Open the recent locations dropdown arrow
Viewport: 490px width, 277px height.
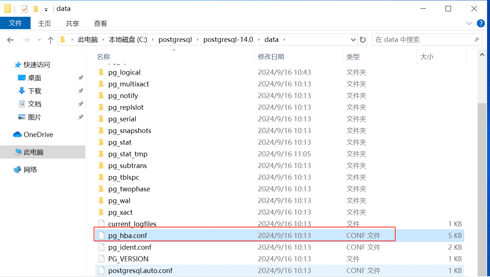pos(39,40)
